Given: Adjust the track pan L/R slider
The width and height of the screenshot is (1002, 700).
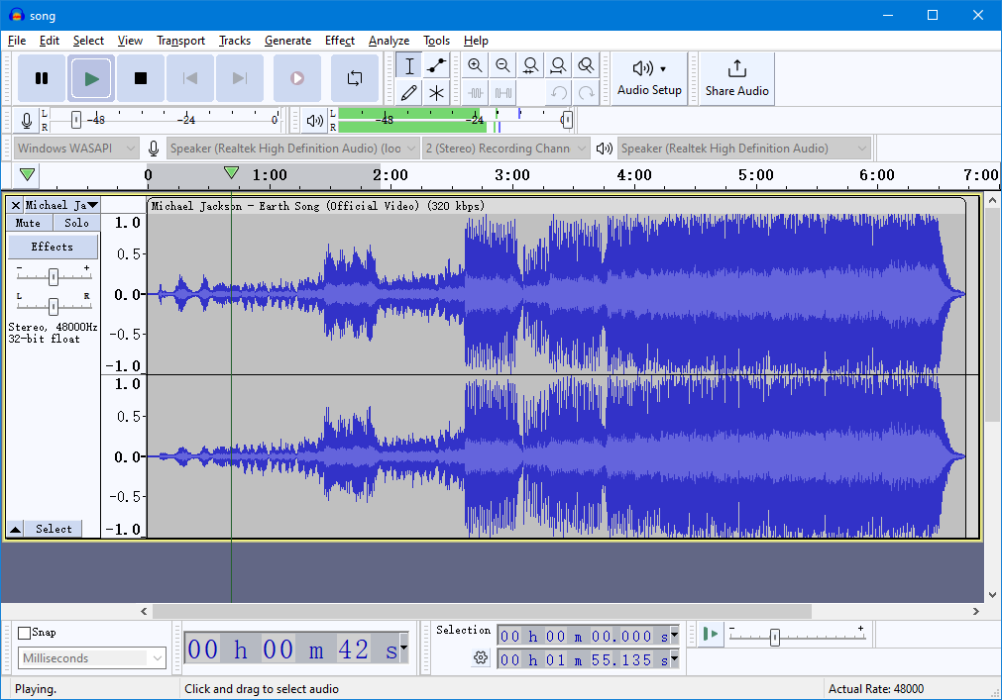Looking at the screenshot, I should tap(54, 306).
